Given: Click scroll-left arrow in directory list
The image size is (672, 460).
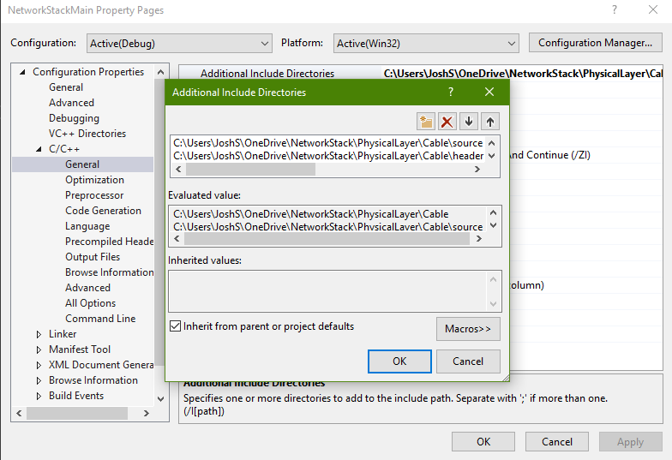Looking at the screenshot, I should click(x=178, y=170).
